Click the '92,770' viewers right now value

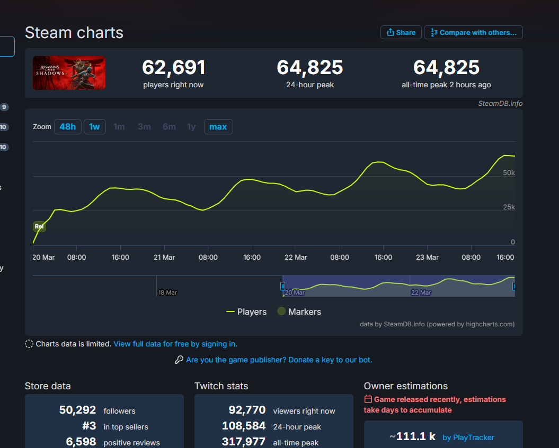point(247,410)
